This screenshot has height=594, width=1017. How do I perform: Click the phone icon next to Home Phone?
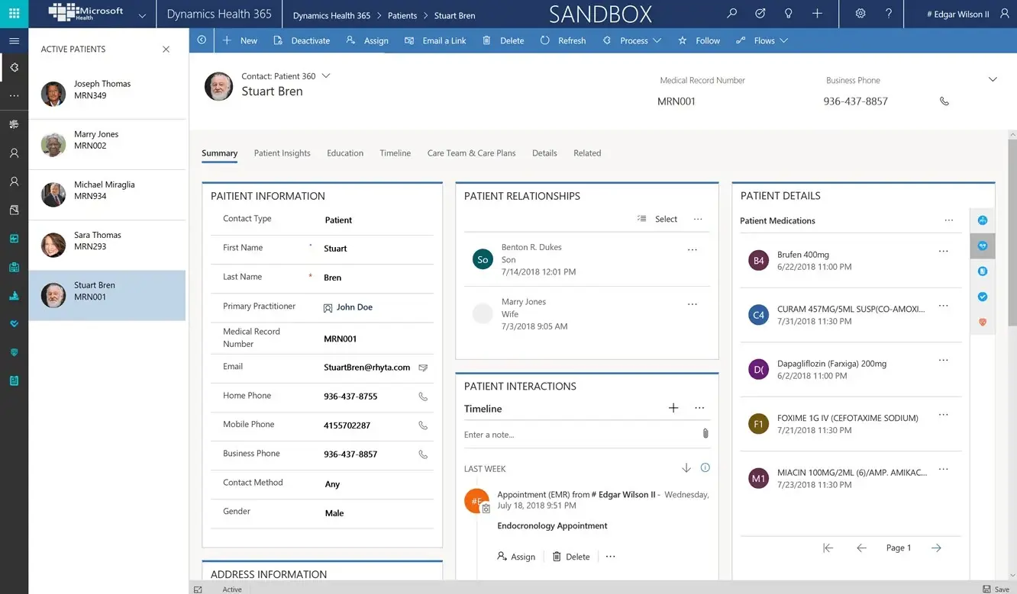click(x=423, y=397)
